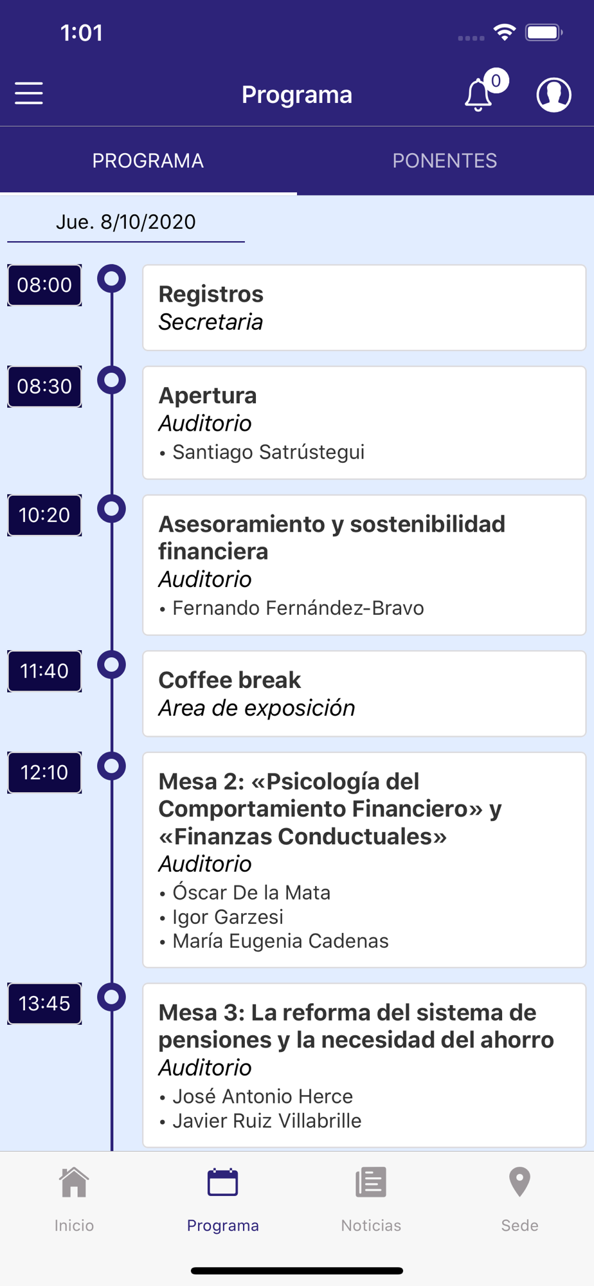The image size is (594, 1286).
Task: Open the user profile icon
Action: tap(553, 95)
